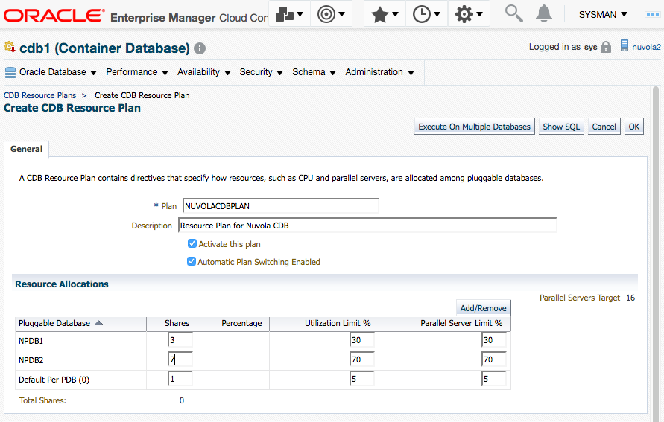
Task: Click NPDB2 Utilization Limit field
Action: [362, 359]
